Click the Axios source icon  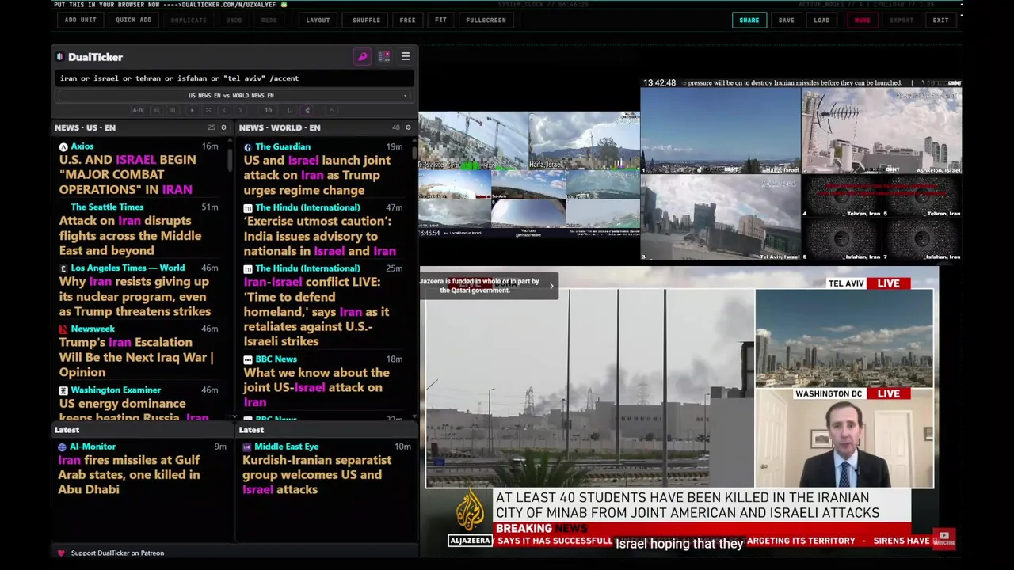(x=63, y=146)
